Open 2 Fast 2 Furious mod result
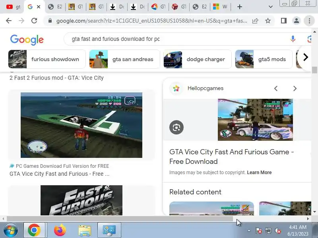This screenshot has height=238, width=318. coord(56,78)
